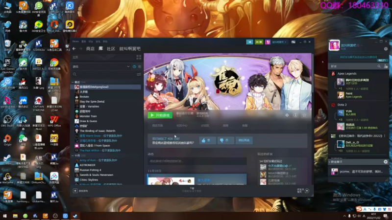Open Epic Games Launcher desktop icon
This screenshot has height=220, width=392.
pos(7,66)
